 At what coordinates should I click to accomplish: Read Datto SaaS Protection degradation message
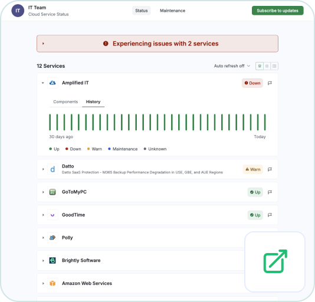pyautogui.click(x=142, y=172)
